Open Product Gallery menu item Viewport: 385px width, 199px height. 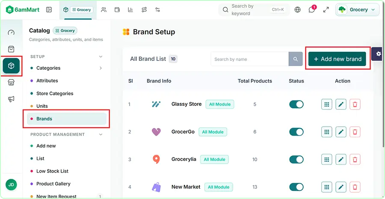coord(53,184)
